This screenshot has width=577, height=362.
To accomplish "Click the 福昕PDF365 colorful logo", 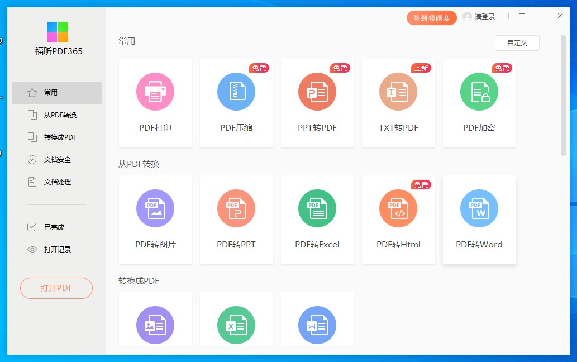I will pos(58,32).
